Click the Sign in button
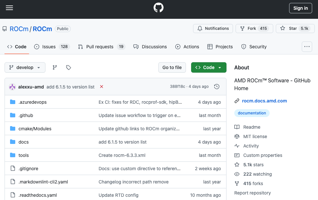318x200 pixels. (x=300, y=8)
